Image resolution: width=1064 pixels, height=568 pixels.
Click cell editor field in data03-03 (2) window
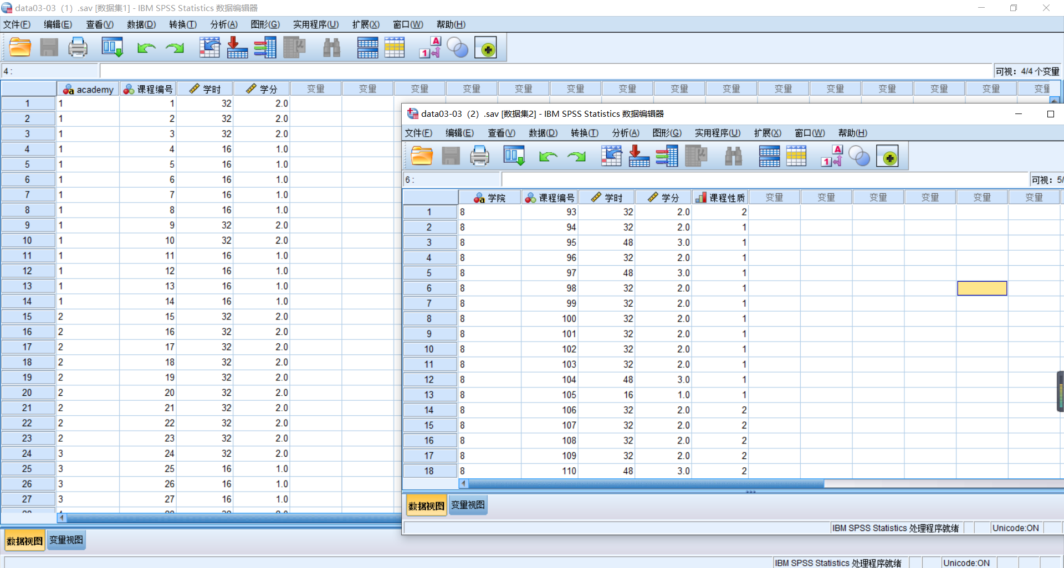click(765, 179)
